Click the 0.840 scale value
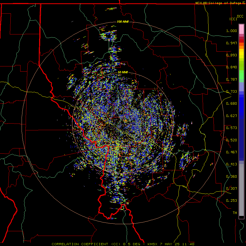 [232, 67]
